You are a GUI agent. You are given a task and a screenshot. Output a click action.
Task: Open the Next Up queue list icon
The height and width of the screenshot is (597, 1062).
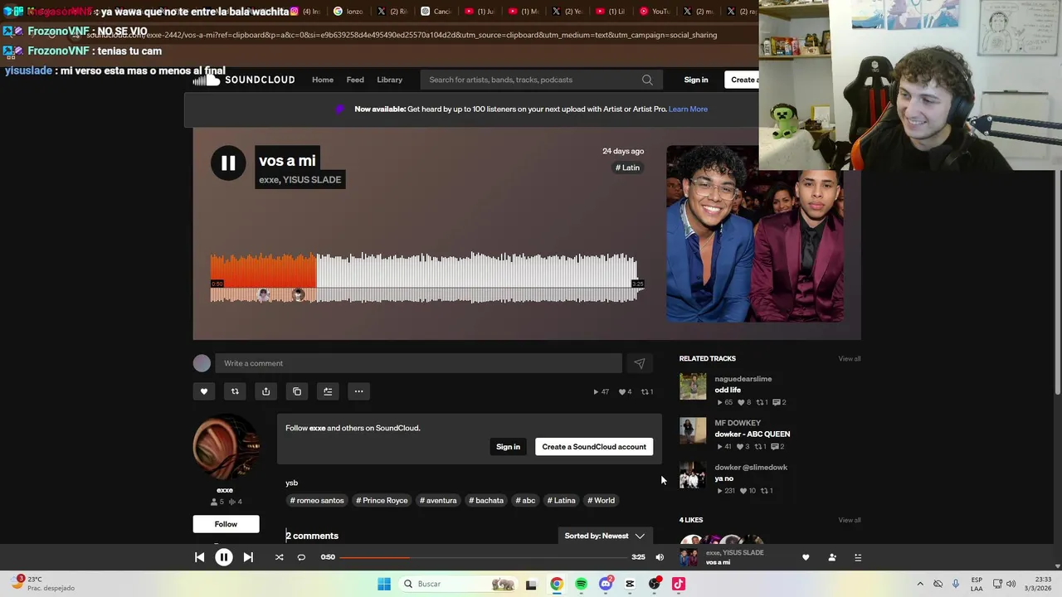858,557
